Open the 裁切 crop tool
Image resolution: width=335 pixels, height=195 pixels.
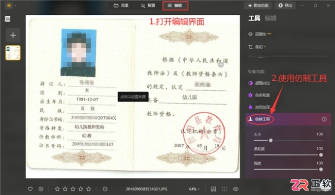(x=257, y=47)
